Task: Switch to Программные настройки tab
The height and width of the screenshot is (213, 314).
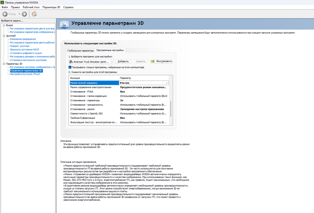Action: coord(110,50)
